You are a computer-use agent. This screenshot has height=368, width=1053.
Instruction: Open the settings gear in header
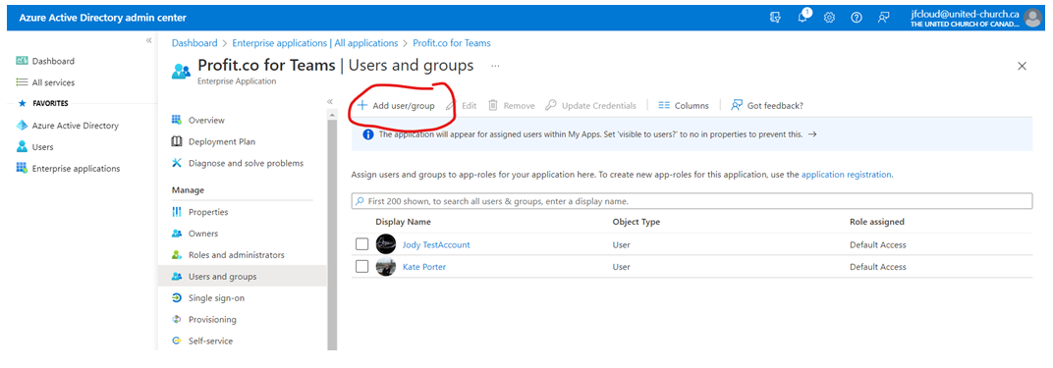pos(829,18)
